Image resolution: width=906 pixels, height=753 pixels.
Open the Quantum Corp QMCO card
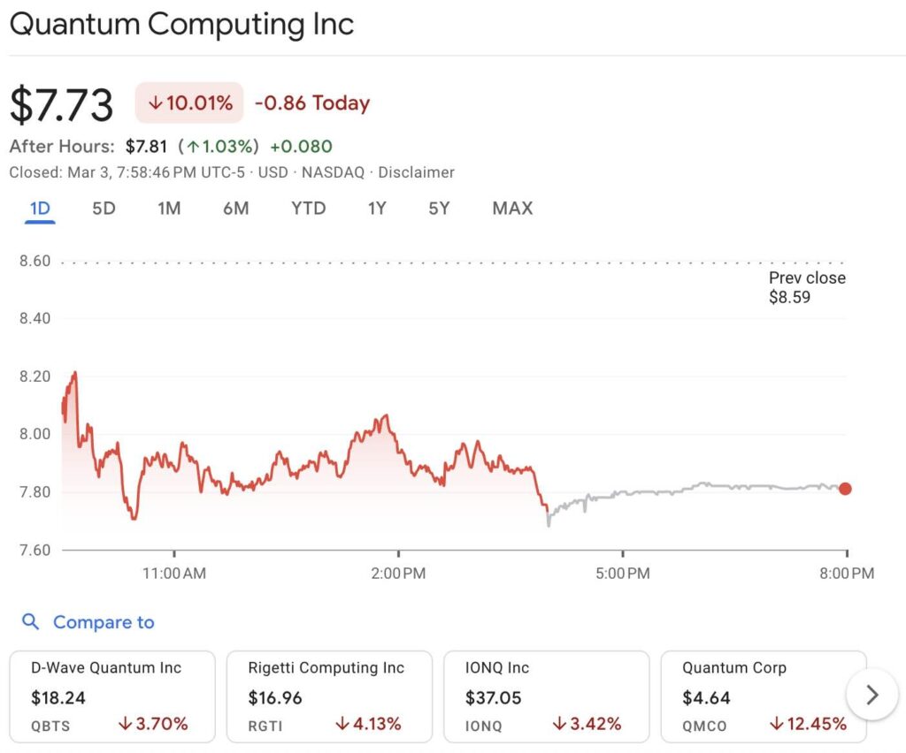tap(764, 696)
